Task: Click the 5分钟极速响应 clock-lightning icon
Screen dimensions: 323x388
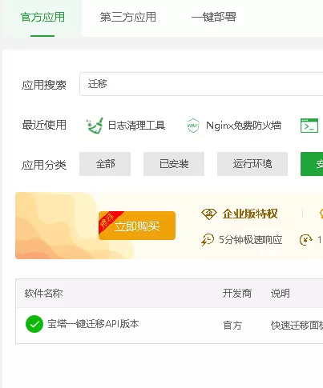Action: pyautogui.click(x=208, y=240)
